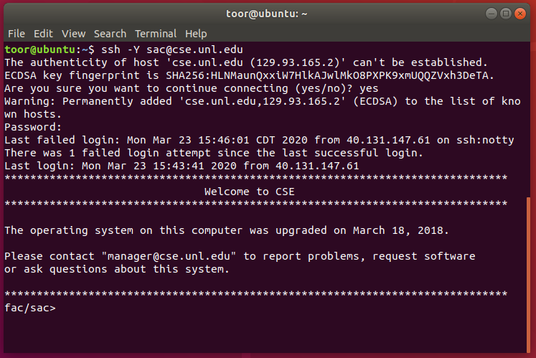Maximize the terminal window
Screen dimensions: 536x358
[x=507, y=14]
